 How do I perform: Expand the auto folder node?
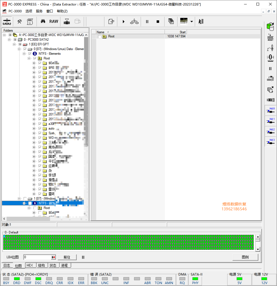click(x=34, y=128)
